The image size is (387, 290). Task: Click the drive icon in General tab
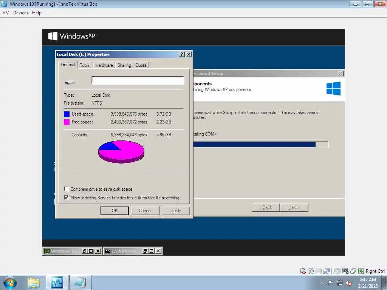pyautogui.click(x=70, y=82)
